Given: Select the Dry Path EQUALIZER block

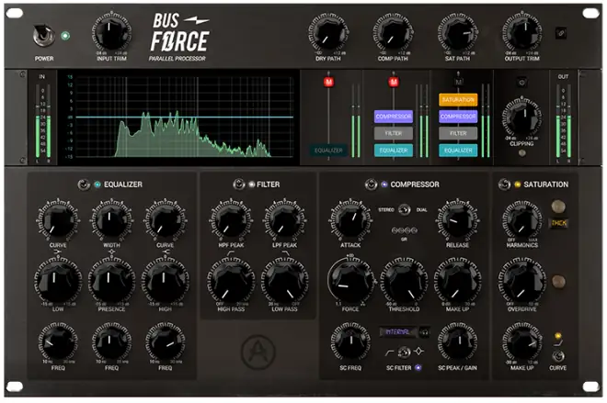Looking at the screenshot, I should click(328, 151).
